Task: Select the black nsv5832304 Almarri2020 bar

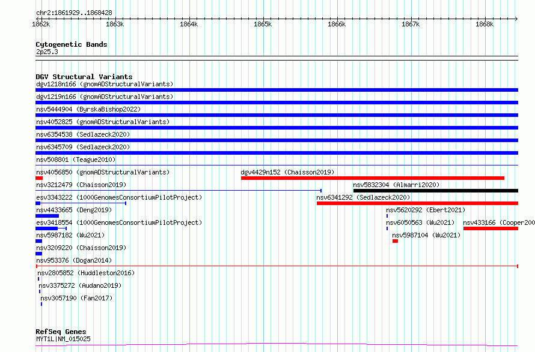Action: click(436, 191)
